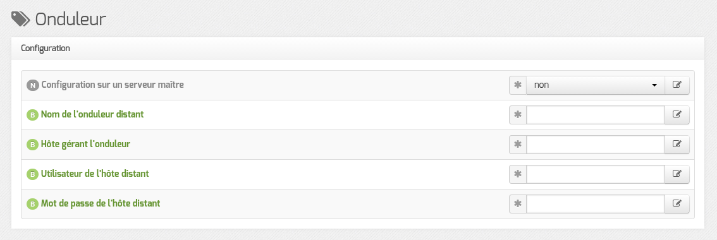
Task: Click the B badge beside Nom de l'onduleur distant
Action: (x=32, y=115)
